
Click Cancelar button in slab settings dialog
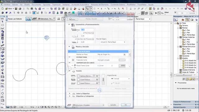point(113,105)
